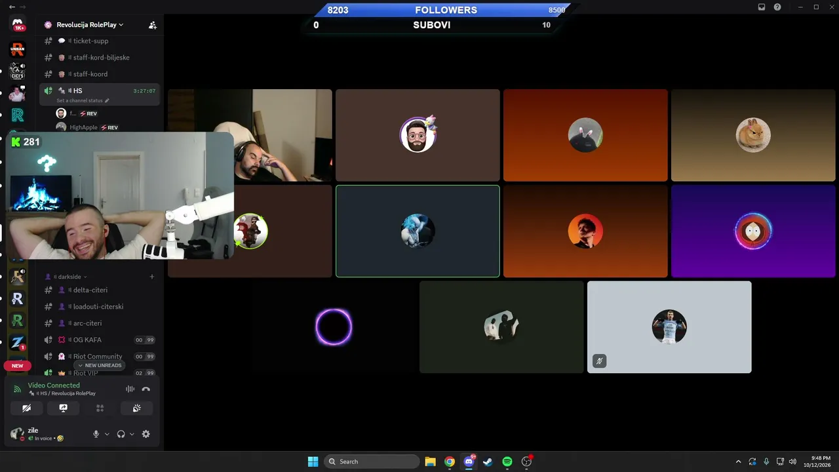Open Discord inbox icon in title bar
Image resolution: width=839 pixels, height=472 pixels.
click(x=762, y=7)
